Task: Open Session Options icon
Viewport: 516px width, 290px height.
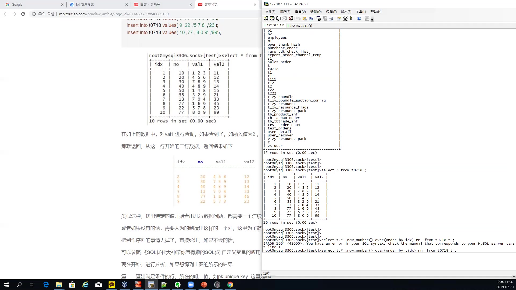Action: click(x=339, y=19)
